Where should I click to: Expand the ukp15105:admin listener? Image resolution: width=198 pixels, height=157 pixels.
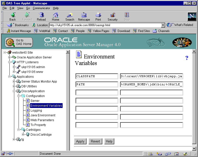coord(14,67)
